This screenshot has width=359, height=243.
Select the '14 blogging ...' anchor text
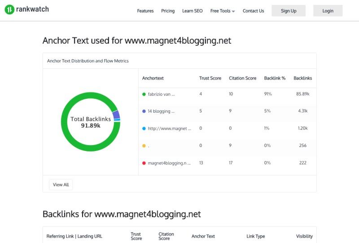161,111
